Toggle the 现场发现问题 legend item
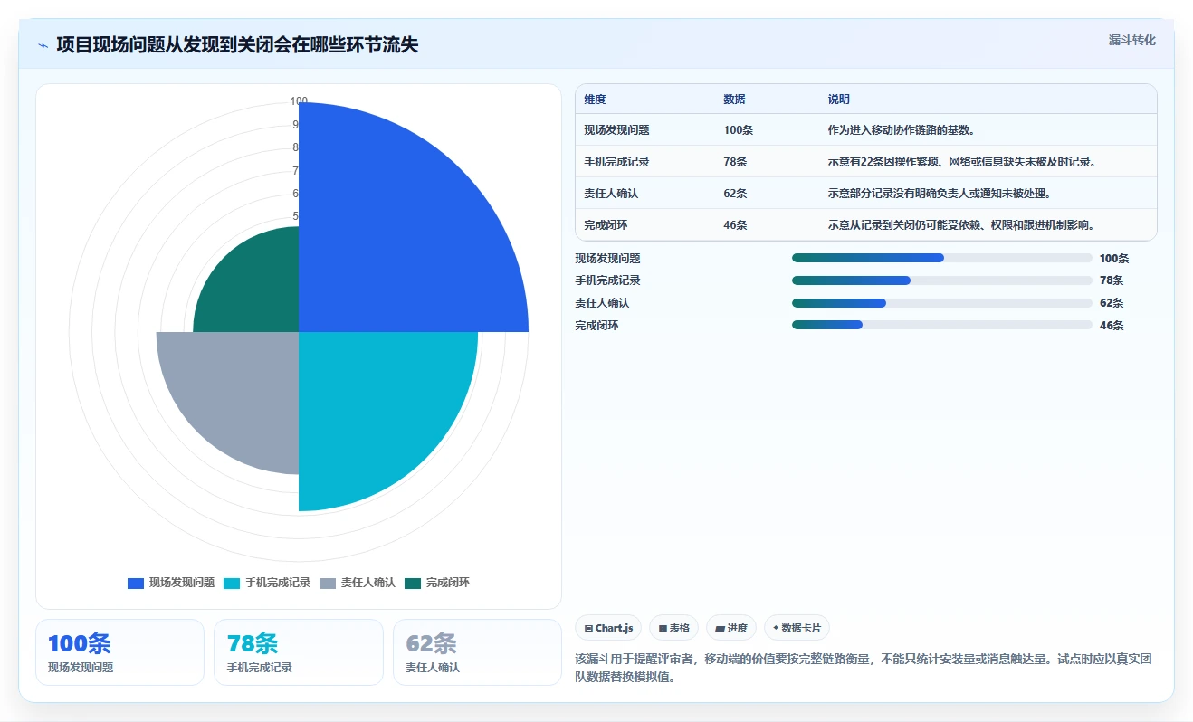Image resolution: width=1193 pixels, height=722 pixels. (x=171, y=583)
